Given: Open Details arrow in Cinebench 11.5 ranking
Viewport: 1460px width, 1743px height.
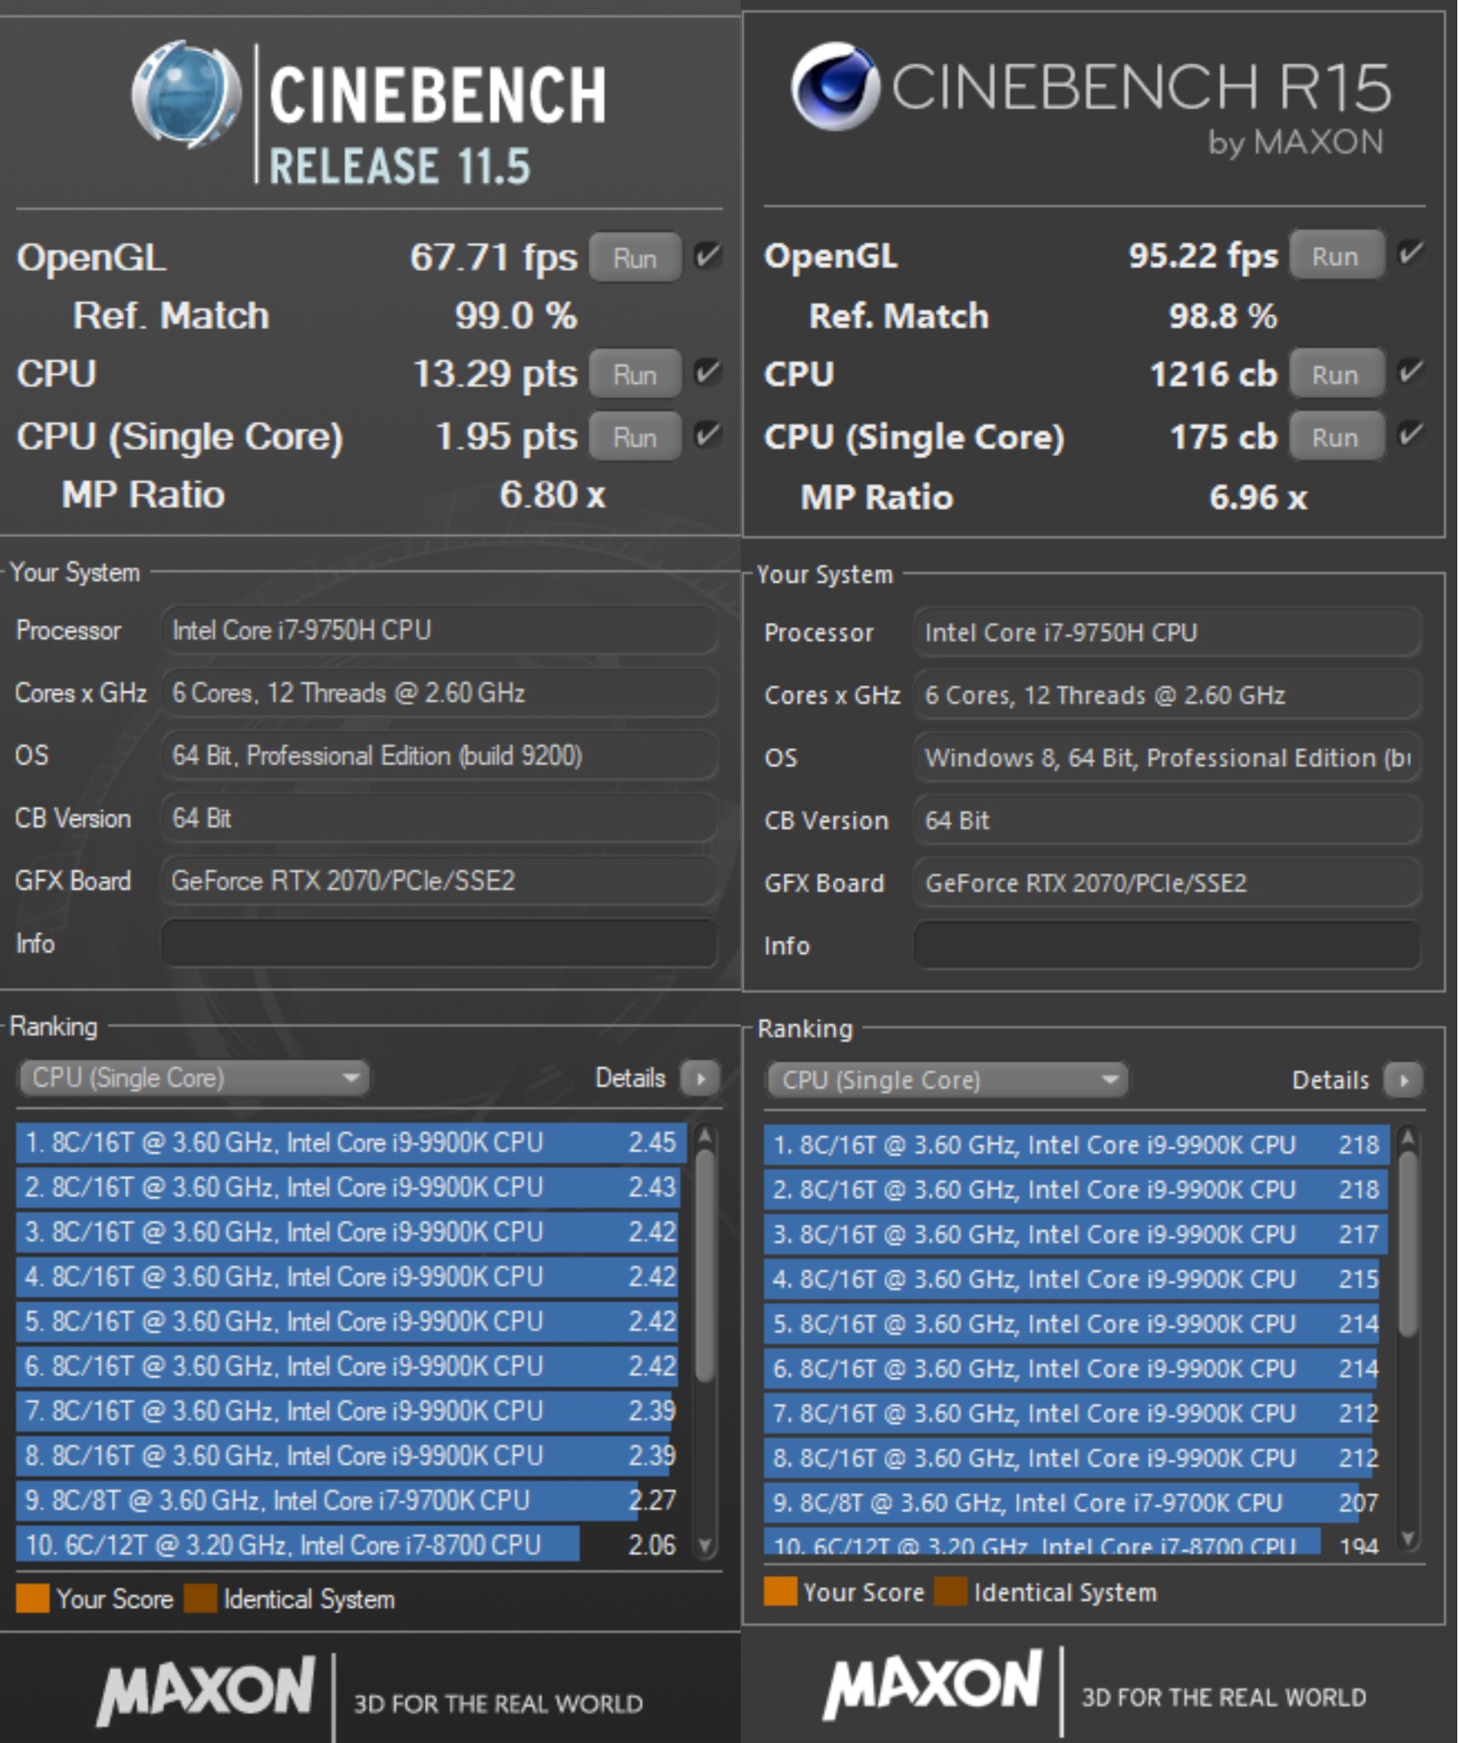Looking at the screenshot, I should pyautogui.click(x=700, y=1078).
